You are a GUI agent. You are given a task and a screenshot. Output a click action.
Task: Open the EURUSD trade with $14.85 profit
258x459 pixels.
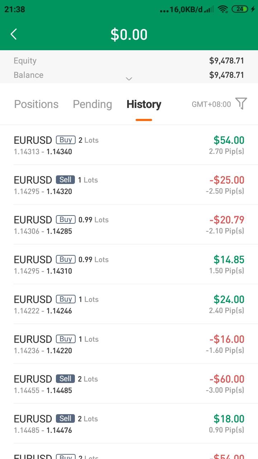click(129, 265)
